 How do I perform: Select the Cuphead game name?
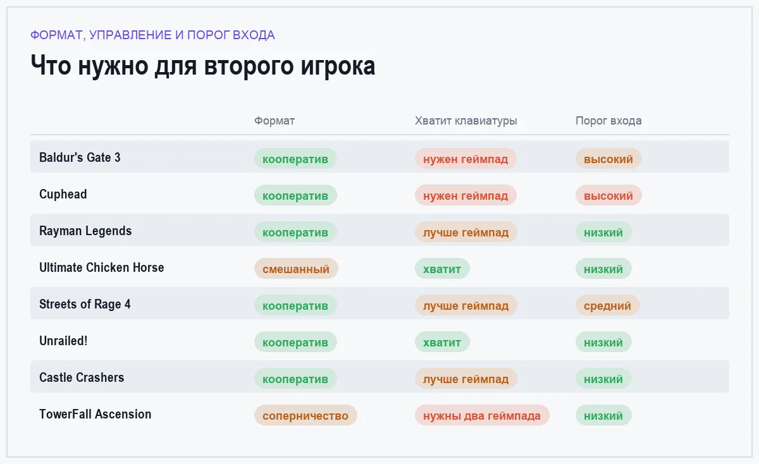pos(63,194)
